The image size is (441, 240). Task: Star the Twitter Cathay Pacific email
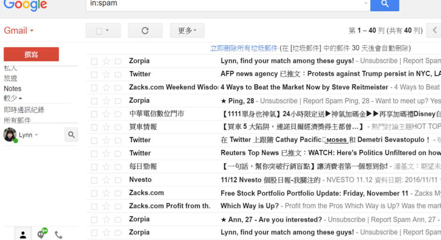106,140
